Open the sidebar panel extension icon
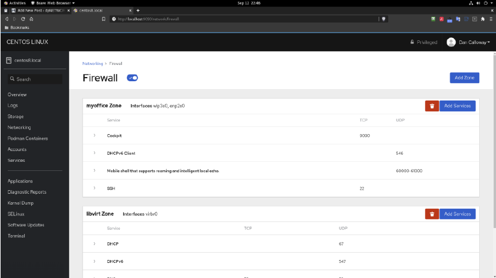Screen dimensions: 496x278 (474, 19)
